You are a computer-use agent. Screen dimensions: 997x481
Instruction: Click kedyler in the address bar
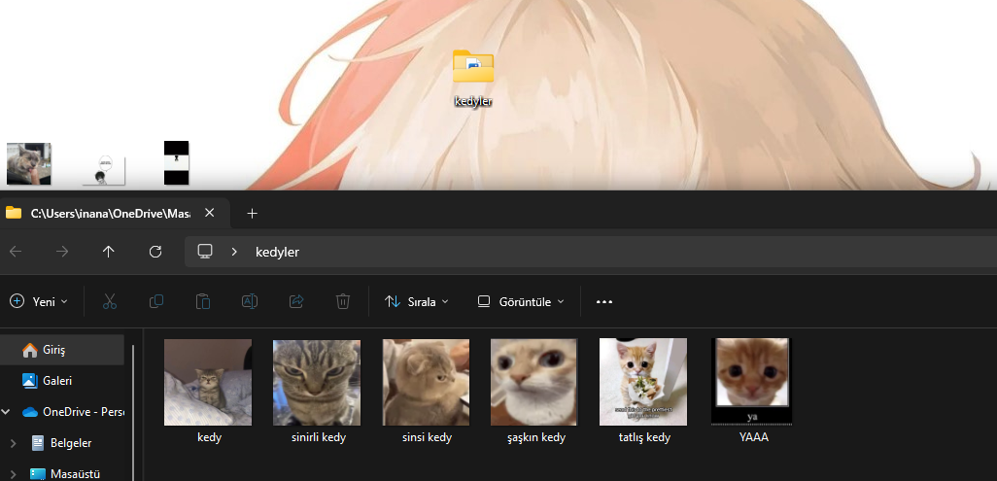coord(277,252)
